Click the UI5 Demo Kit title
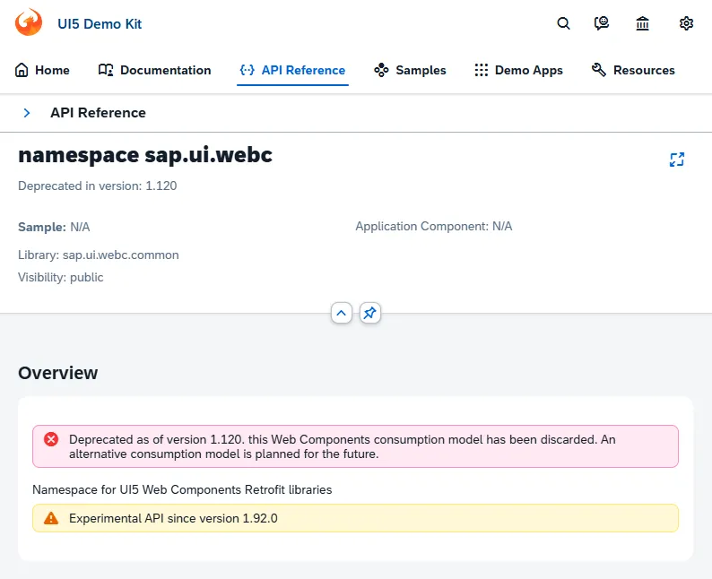 [x=100, y=23]
